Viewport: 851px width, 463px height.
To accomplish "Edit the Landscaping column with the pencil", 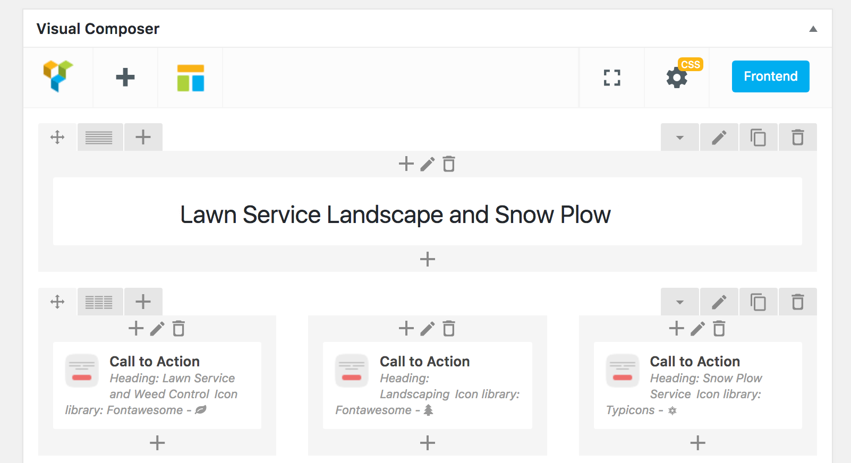I will pyautogui.click(x=428, y=329).
